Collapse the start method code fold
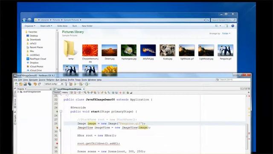The height and width of the screenshot is (154, 273). point(61,111)
